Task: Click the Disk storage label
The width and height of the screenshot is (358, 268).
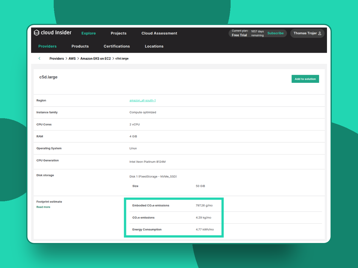Action: (45, 175)
